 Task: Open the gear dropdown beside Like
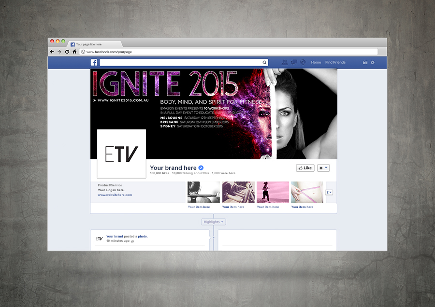323,168
